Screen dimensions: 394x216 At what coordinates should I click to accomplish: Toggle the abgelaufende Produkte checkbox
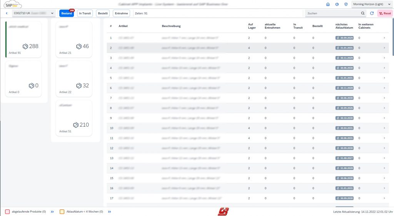7,211
